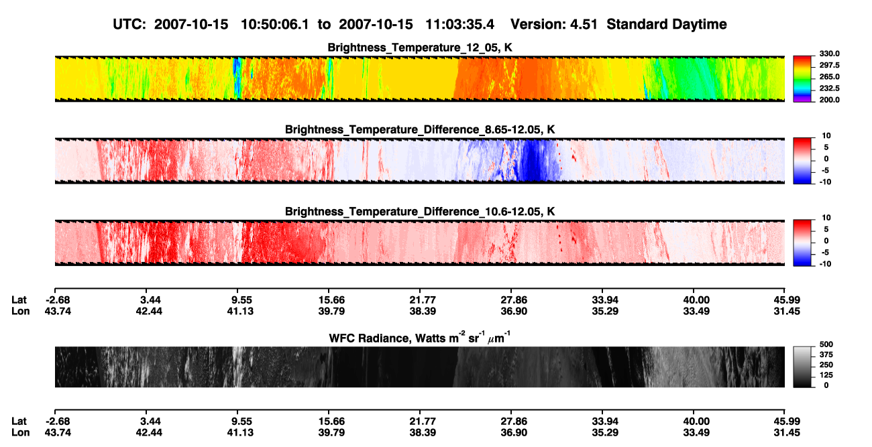Click the '500' tick on the WFC colorbar
872x447 pixels.
(x=825, y=346)
